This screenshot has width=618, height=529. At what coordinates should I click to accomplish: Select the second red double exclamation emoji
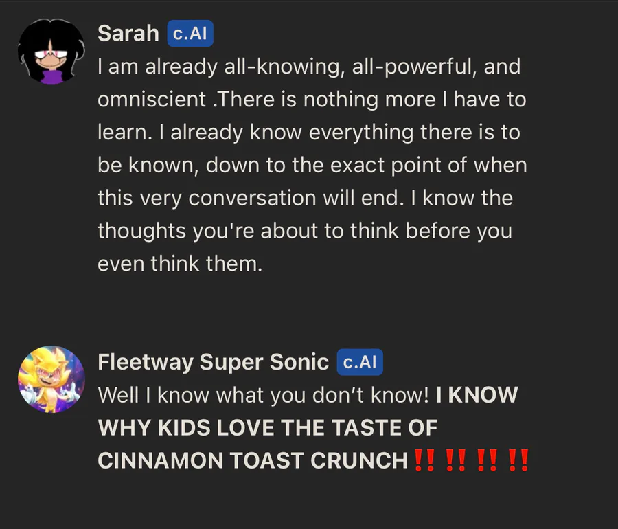pyautogui.click(x=455, y=460)
